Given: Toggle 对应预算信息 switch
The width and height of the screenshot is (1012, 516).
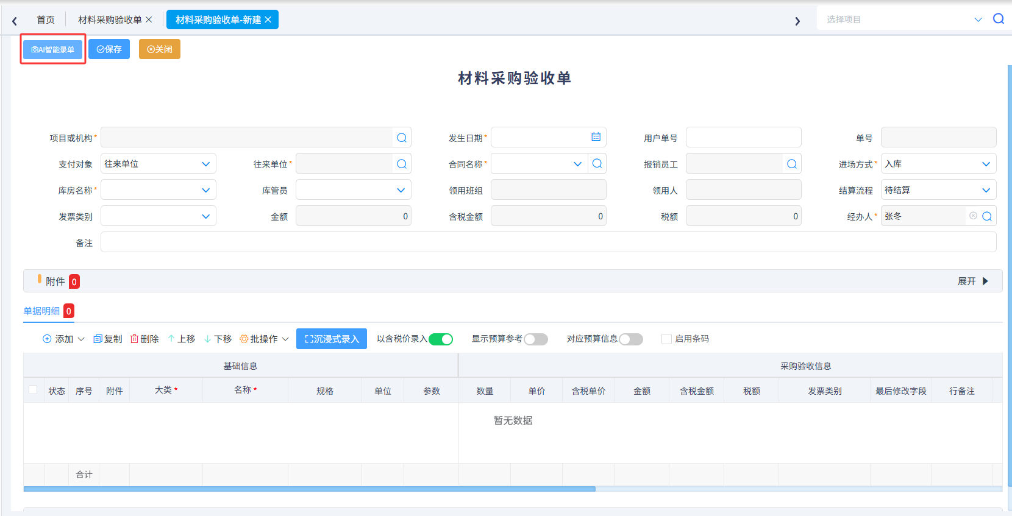Looking at the screenshot, I should (x=631, y=339).
